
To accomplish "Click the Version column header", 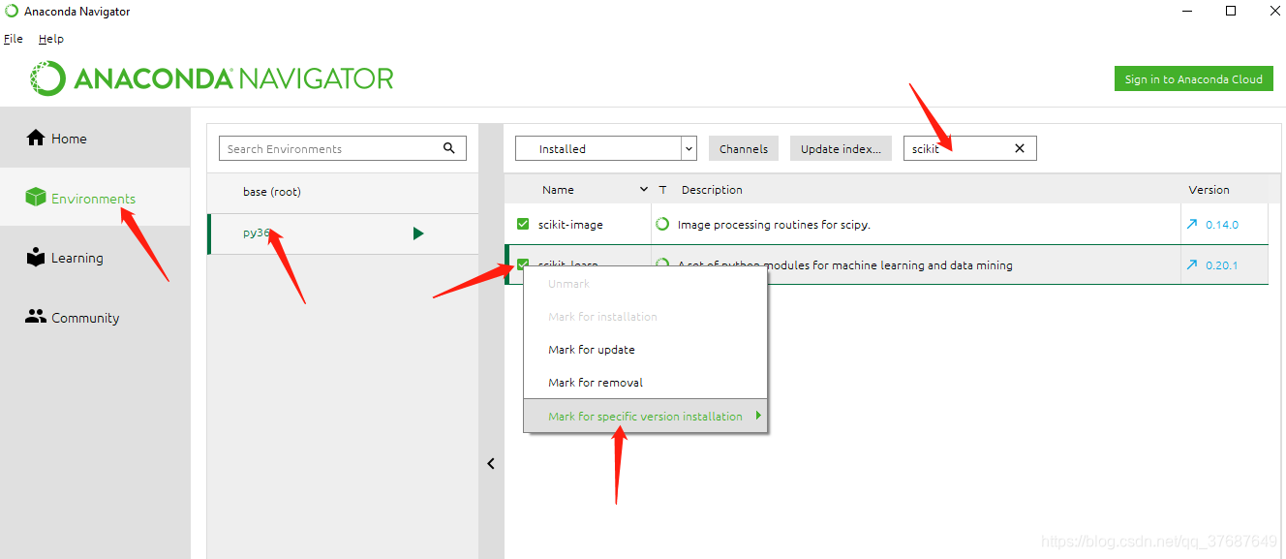I will [x=1209, y=190].
